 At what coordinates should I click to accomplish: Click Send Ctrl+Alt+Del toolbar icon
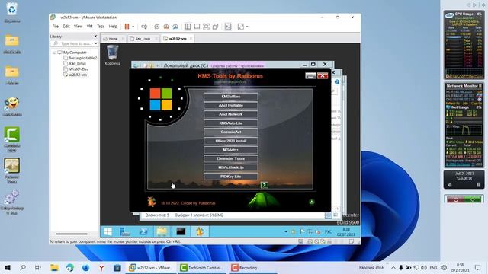pyautogui.click(x=144, y=27)
